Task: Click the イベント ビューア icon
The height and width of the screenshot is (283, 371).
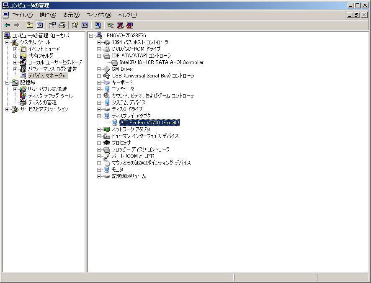Action: (x=23, y=49)
